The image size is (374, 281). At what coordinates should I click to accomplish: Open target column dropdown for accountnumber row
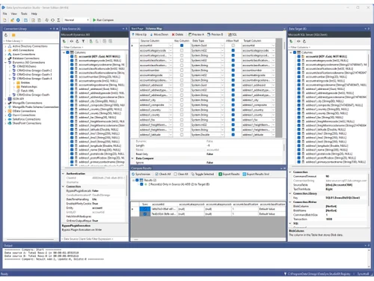(273, 70)
